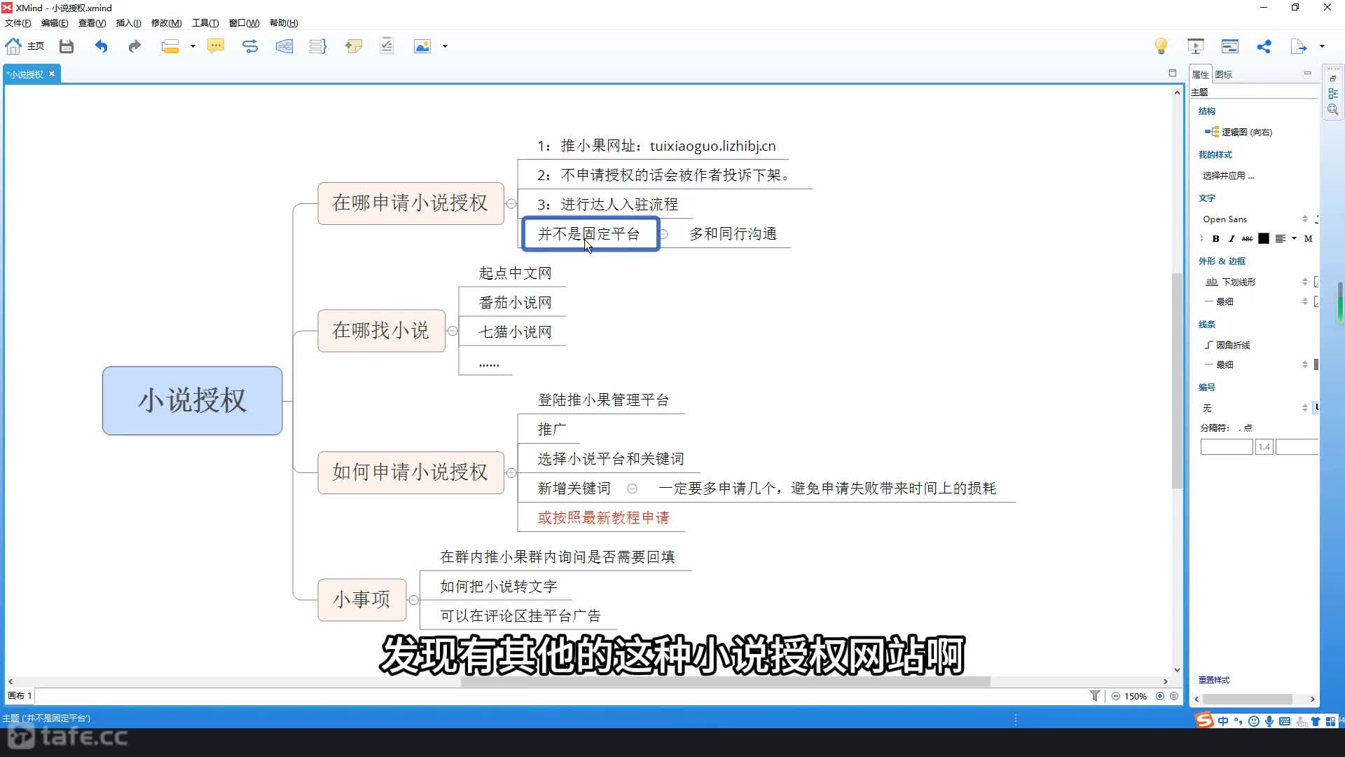1345x757 pixels.
Task: Select the 画布 1 sheet tab
Action: click(20, 696)
